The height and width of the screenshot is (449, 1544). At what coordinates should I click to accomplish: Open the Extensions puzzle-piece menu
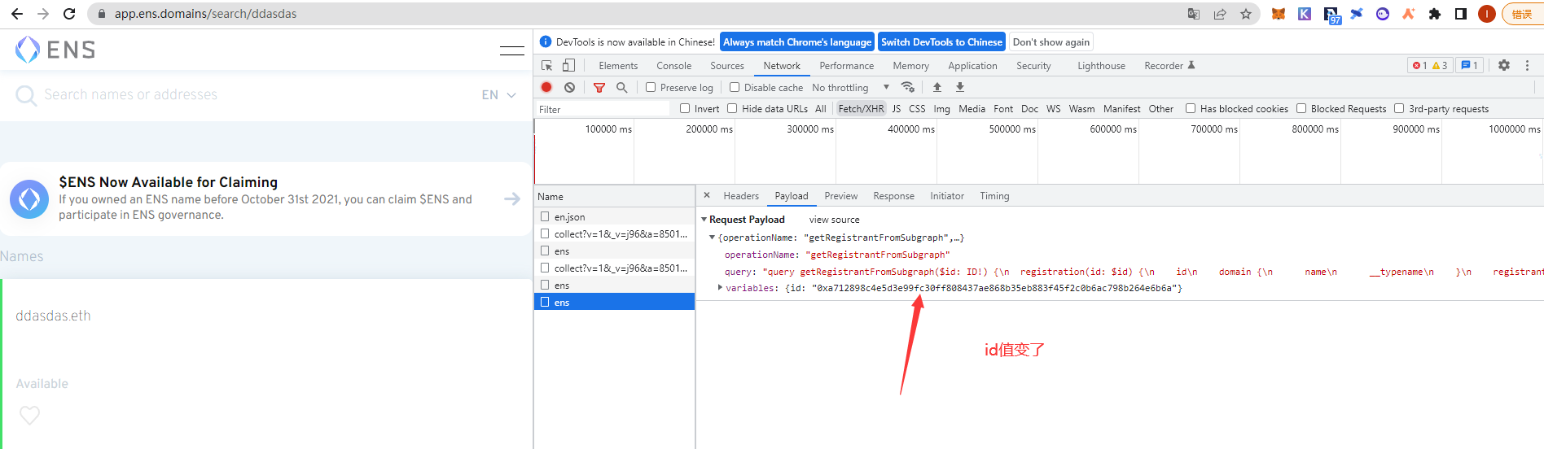point(1435,14)
